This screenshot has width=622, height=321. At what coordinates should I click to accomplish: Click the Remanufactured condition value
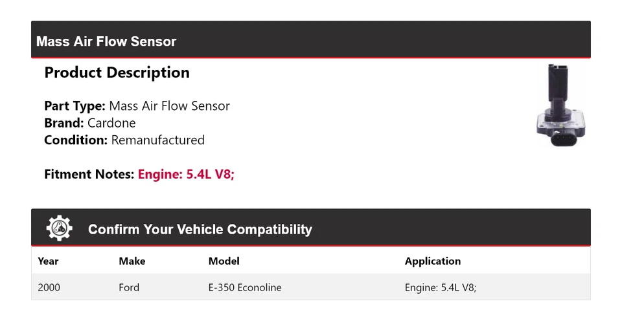coord(157,140)
